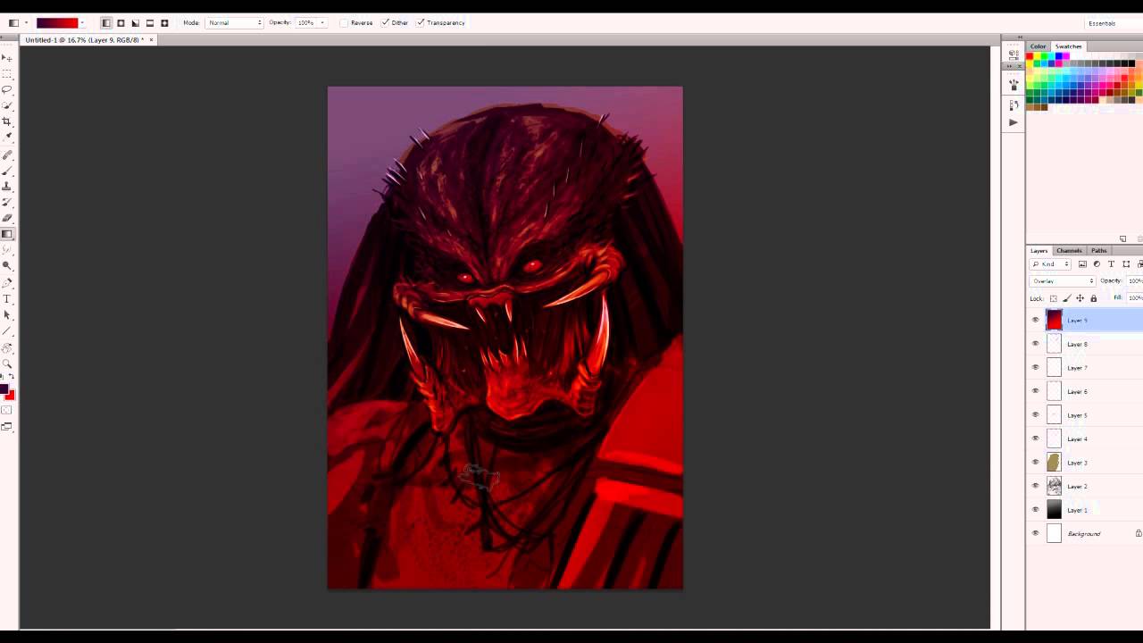Hide Layer 3 with its eye icon
This screenshot has height=643, width=1143.
click(1036, 462)
